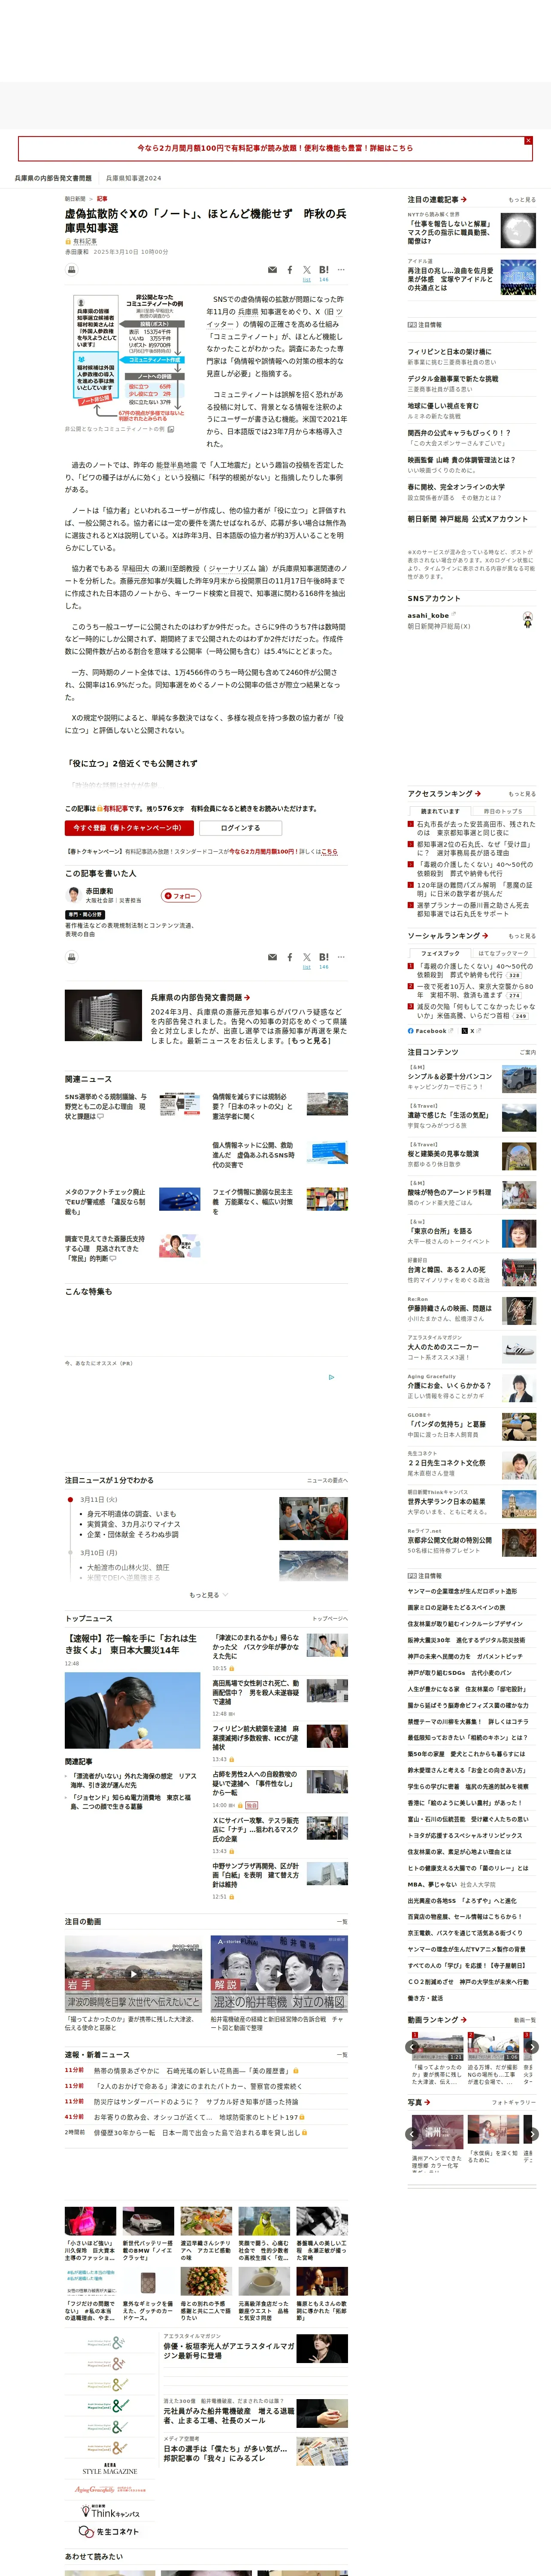Share article via mail icon under headline
The height and width of the screenshot is (2576, 551).
pos(272,270)
